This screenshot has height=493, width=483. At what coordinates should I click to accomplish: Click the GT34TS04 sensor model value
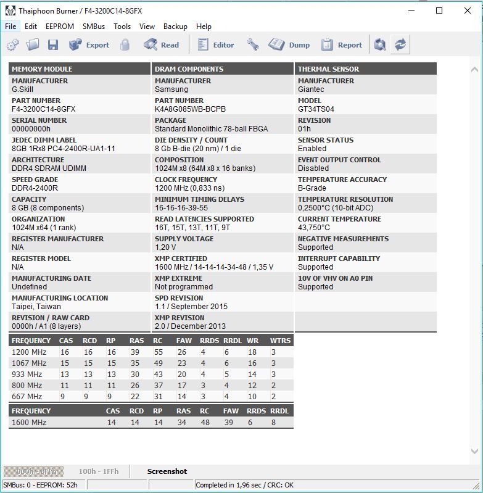[316, 109]
